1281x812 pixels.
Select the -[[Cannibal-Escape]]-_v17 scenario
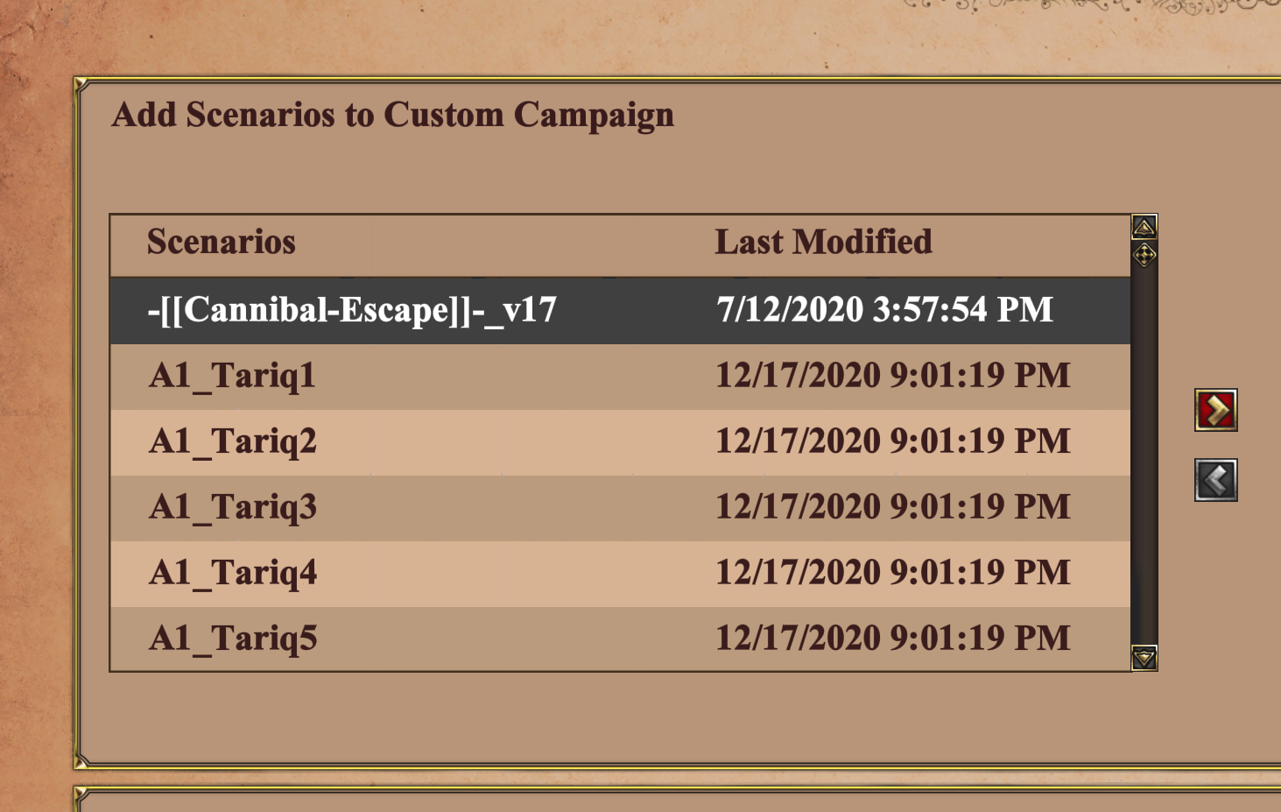[x=352, y=310]
